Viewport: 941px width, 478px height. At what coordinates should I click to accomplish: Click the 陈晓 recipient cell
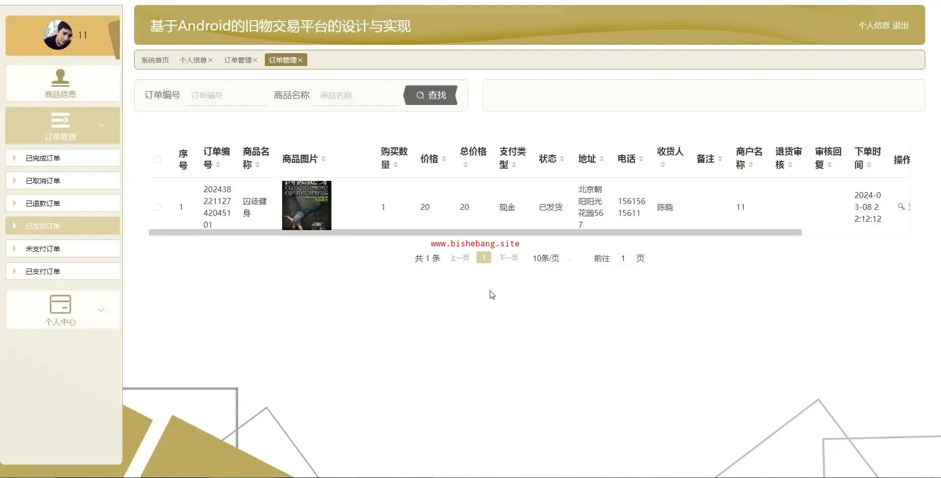coord(665,207)
